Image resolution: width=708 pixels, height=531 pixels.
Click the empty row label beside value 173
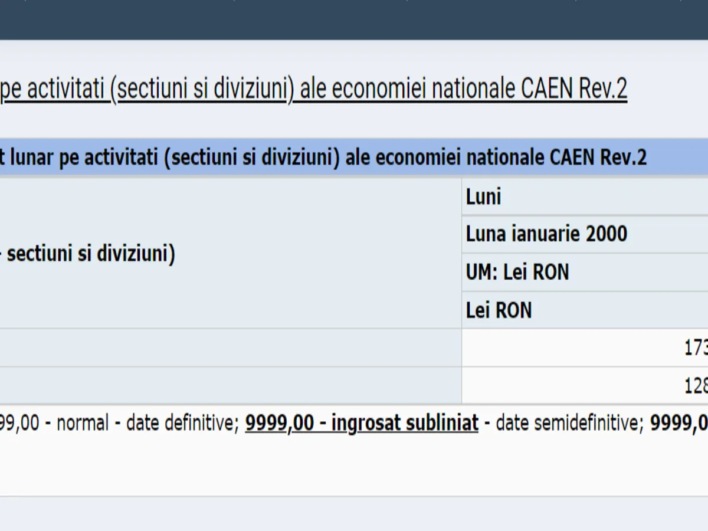230,348
